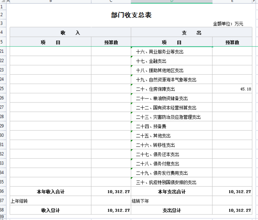
Task: Click the 金额单位:万元 cell
Action: click(228, 24)
